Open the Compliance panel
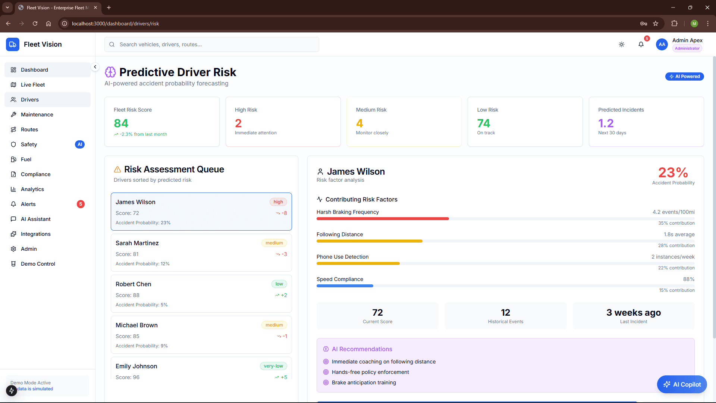This screenshot has width=716, height=403. tap(35, 174)
